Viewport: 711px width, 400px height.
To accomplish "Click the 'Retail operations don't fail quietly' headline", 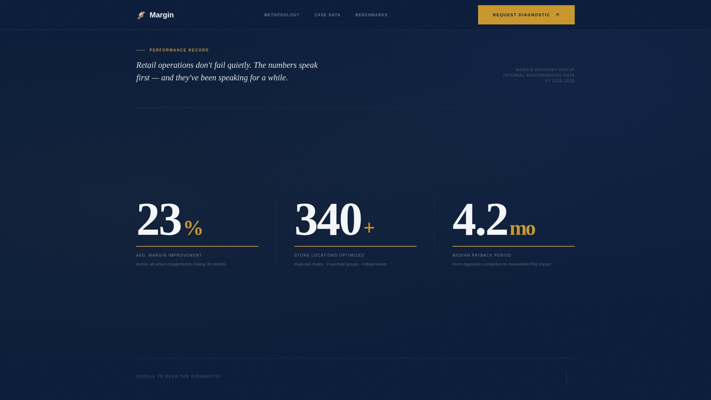I will 227,71.
